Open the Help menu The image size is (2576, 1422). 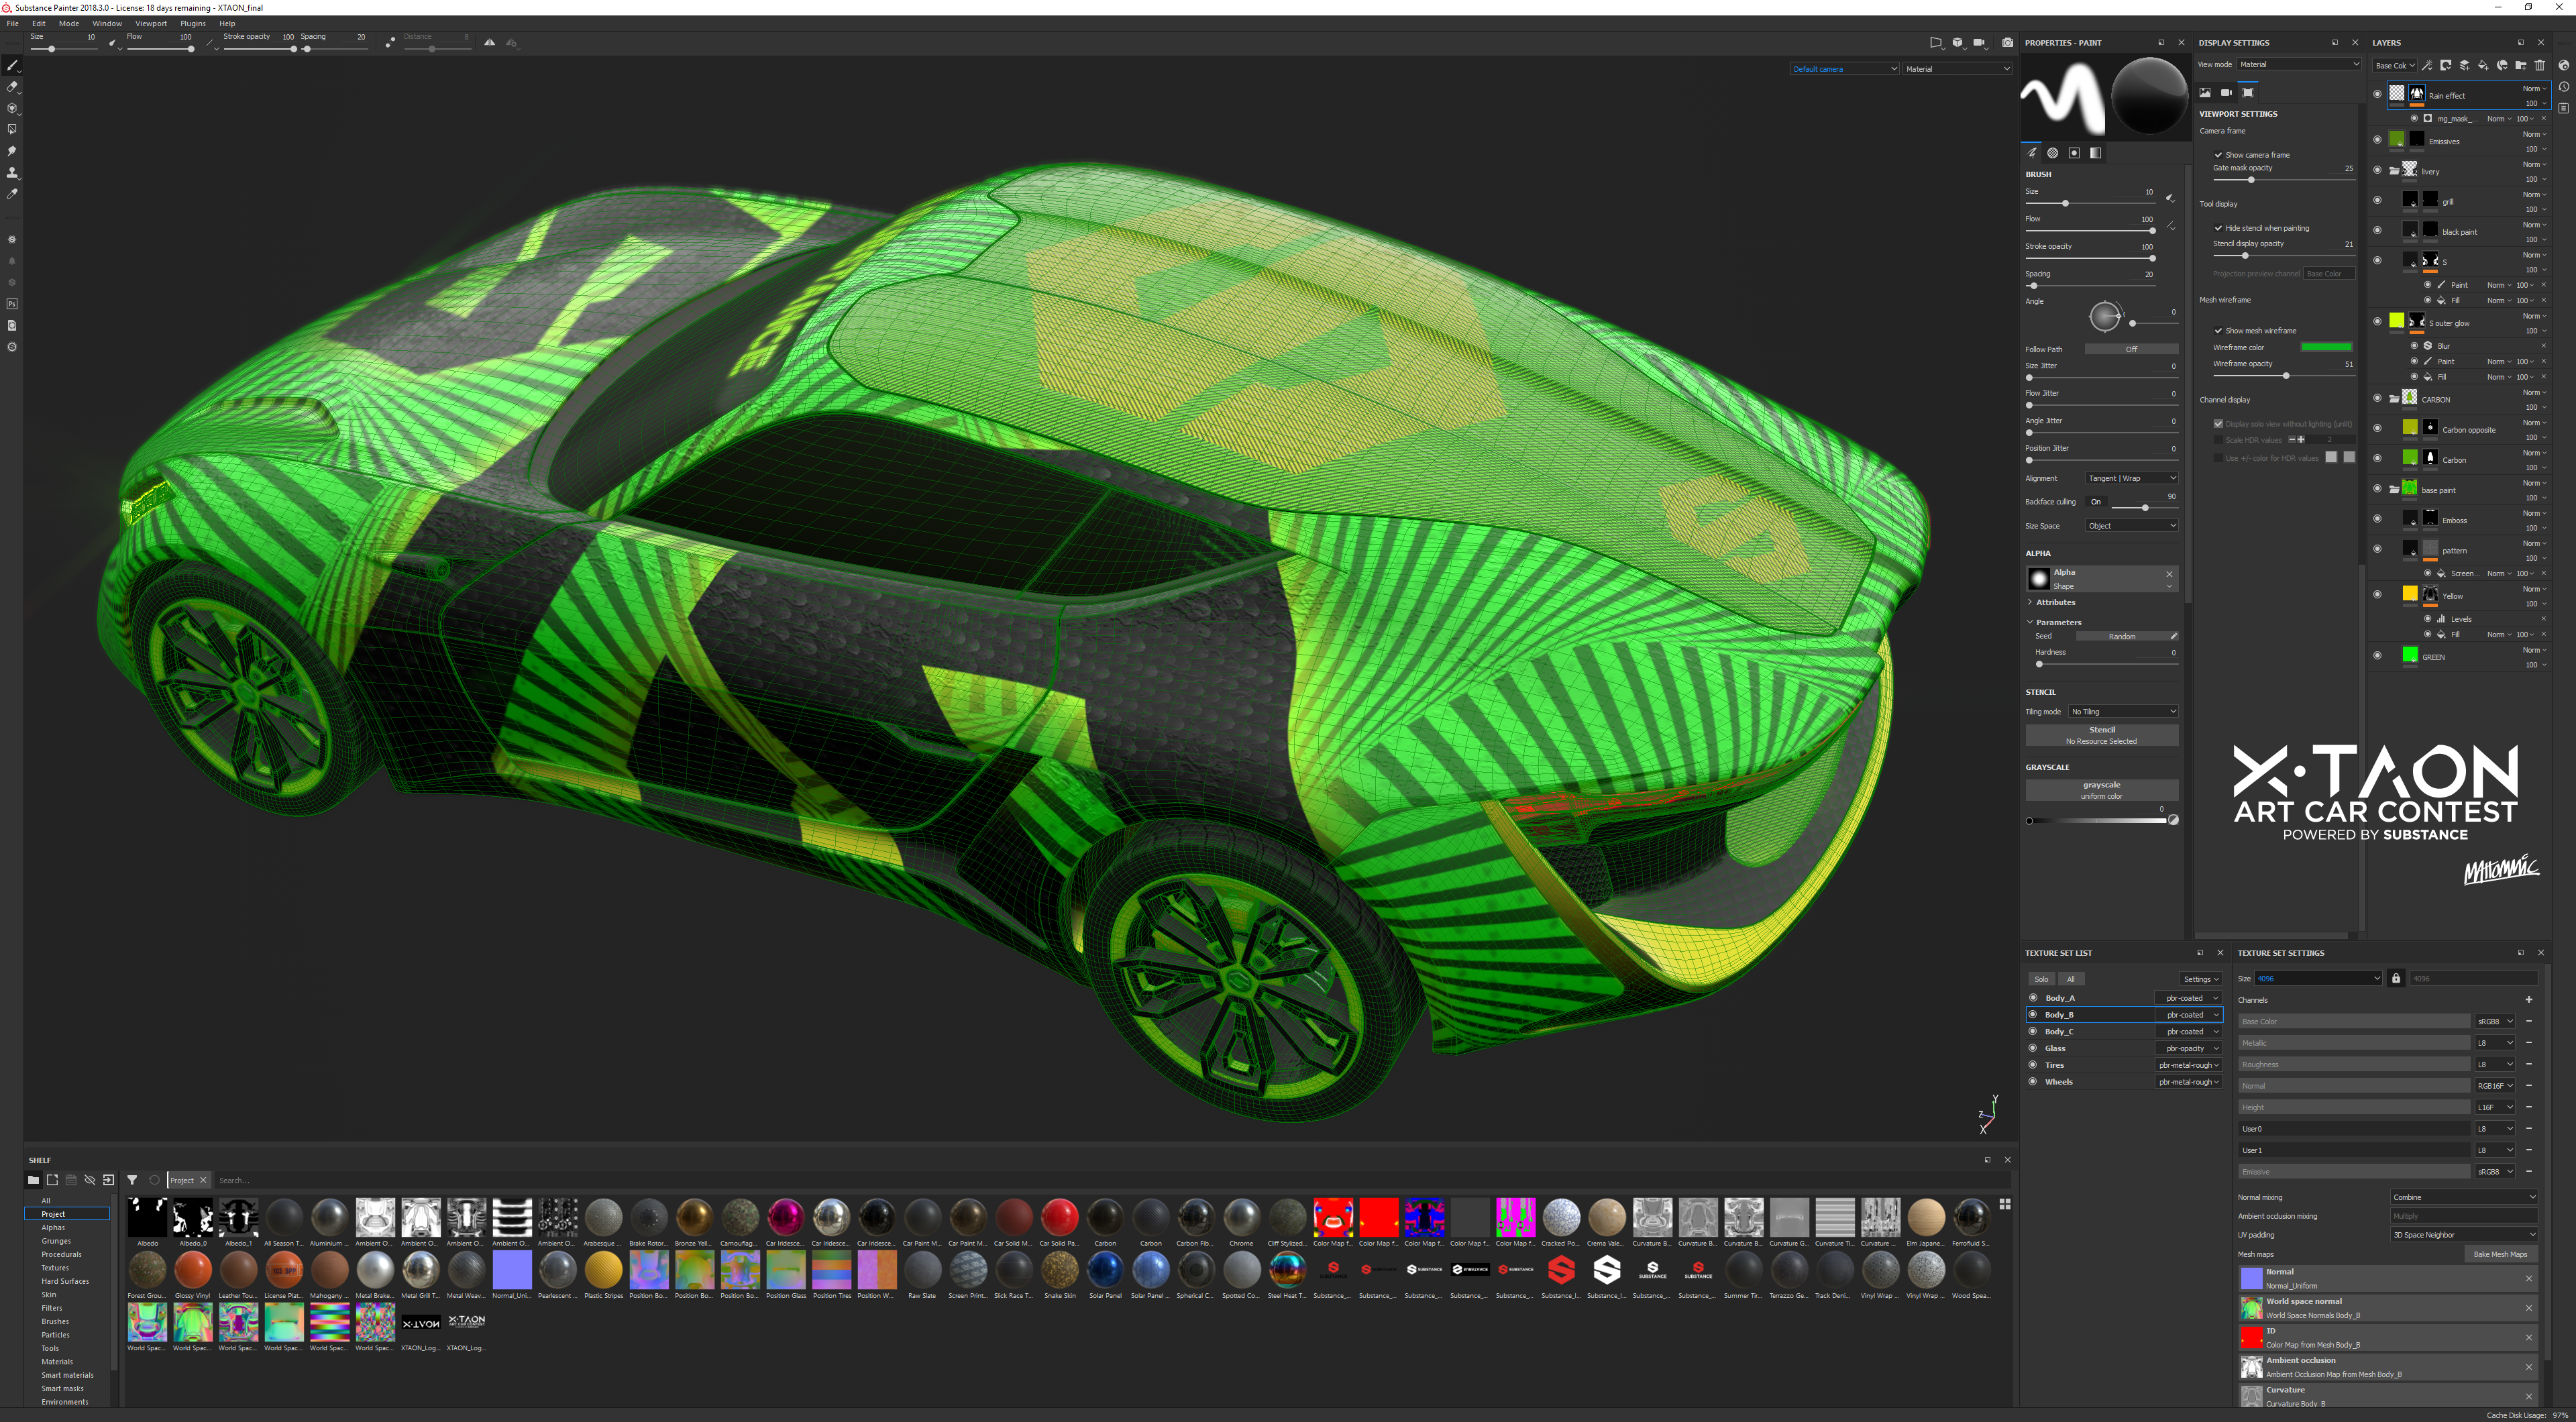coord(227,23)
